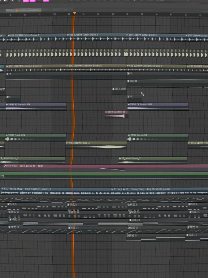Select 样式 11 pattern at bar 62
208x278 pixels.
point(197,237)
